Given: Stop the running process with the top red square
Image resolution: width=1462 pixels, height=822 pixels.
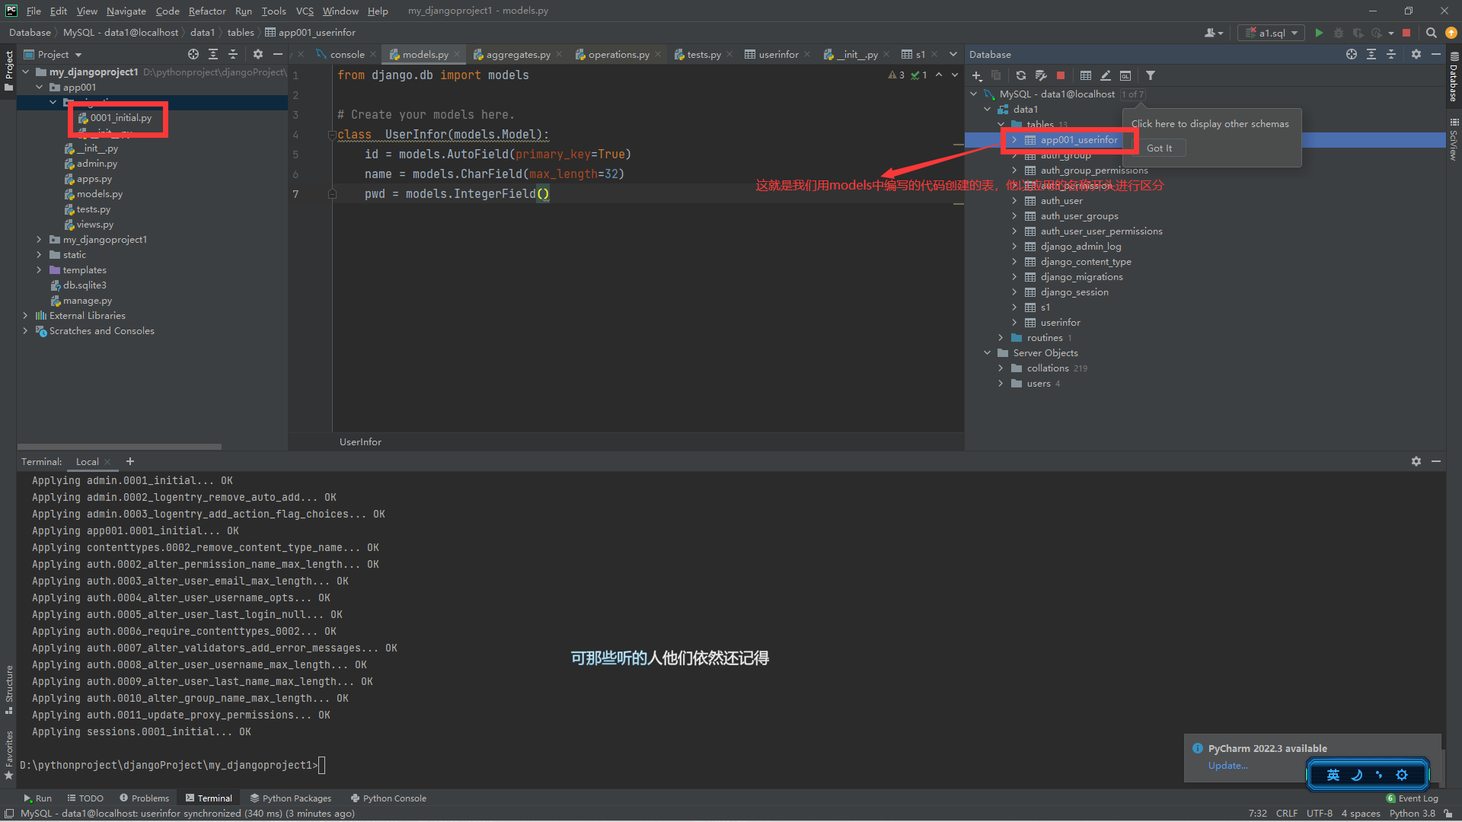Looking at the screenshot, I should pyautogui.click(x=1406, y=33).
